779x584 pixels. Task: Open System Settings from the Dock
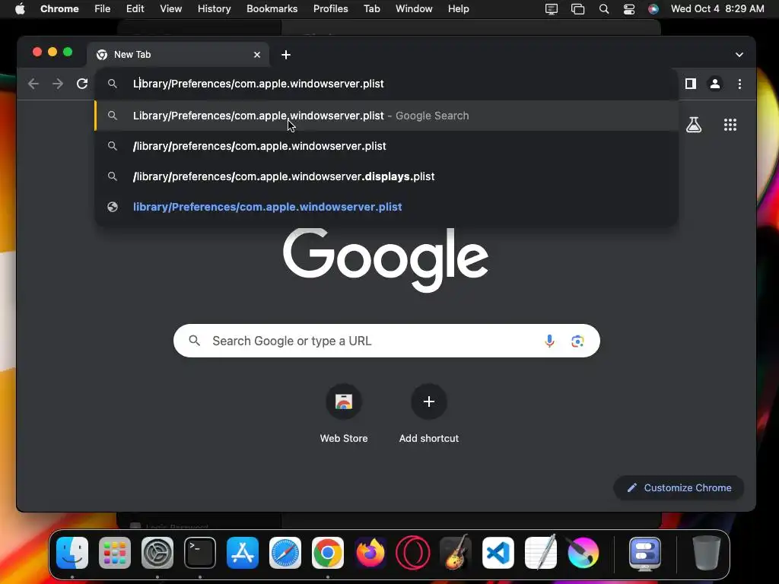(157, 553)
